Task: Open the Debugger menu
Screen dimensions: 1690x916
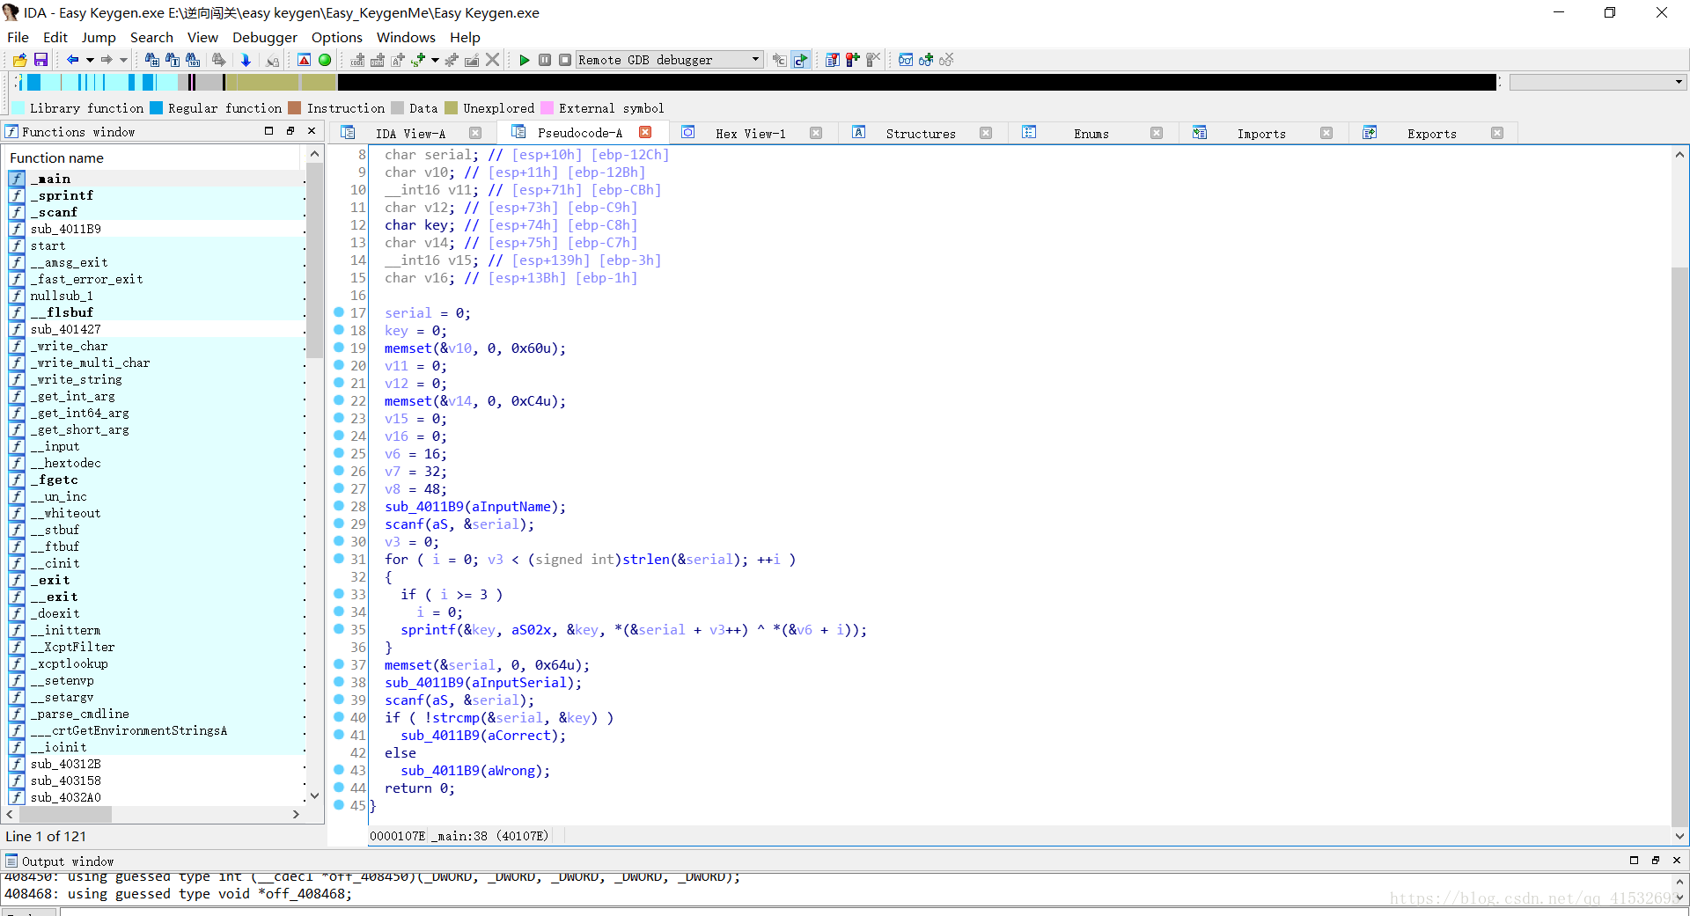Action: click(x=265, y=37)
